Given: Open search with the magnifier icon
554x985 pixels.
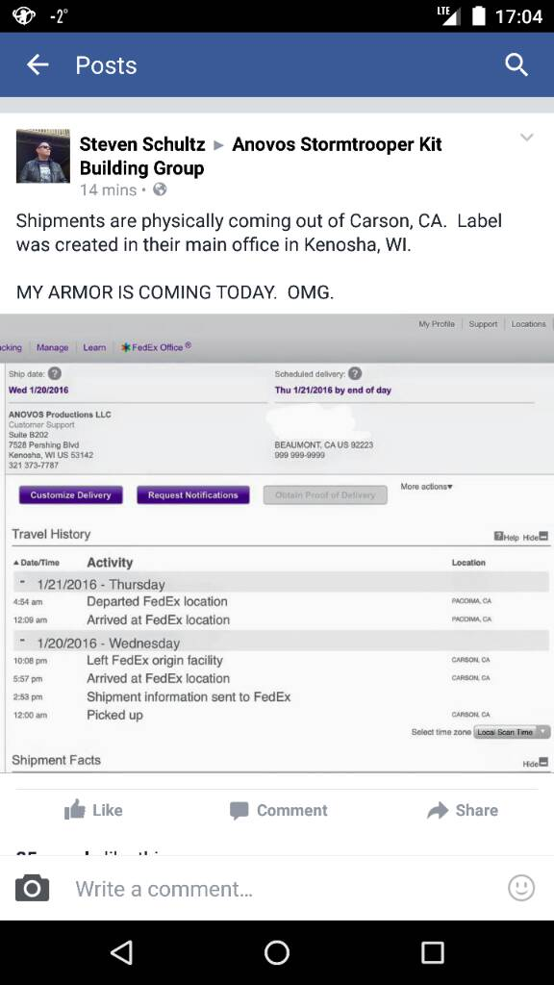Looking at the screenshot, I should (516, 64).
